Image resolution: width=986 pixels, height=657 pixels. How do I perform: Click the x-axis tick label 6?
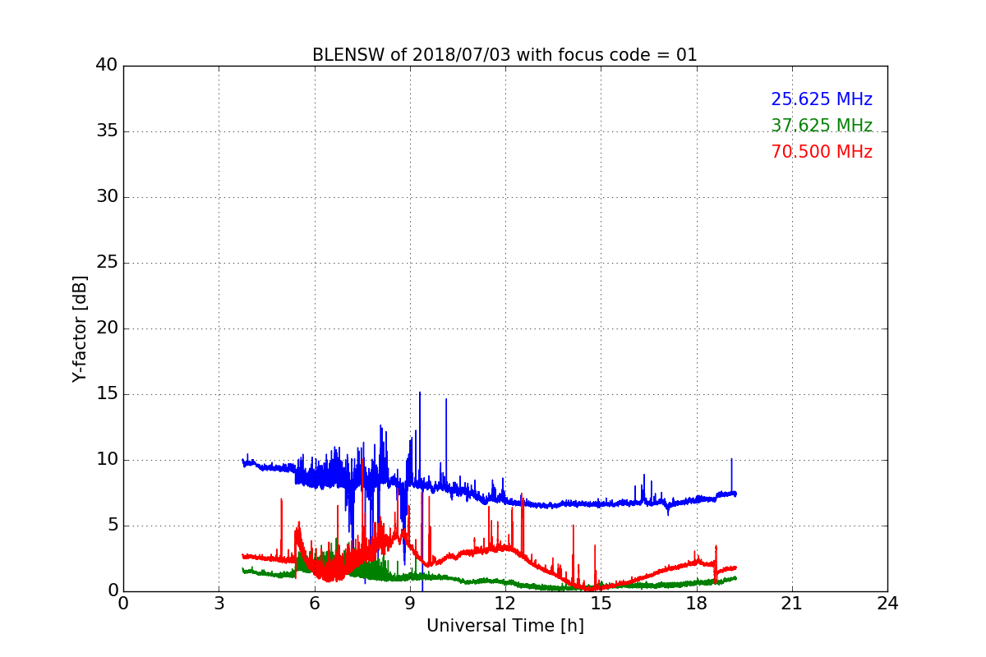click(x=314, y=604)
